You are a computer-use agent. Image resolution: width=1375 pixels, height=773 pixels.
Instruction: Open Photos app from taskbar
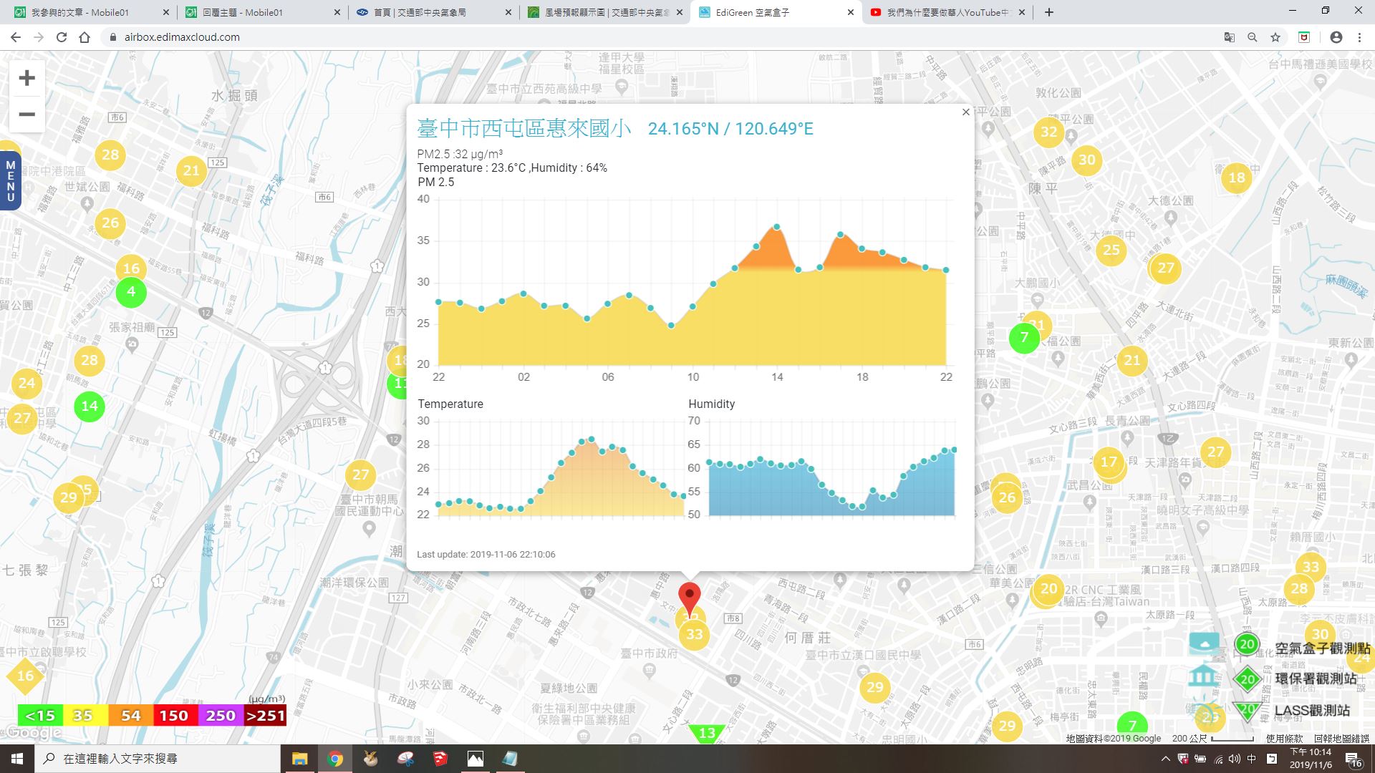[x=475, y=759]
